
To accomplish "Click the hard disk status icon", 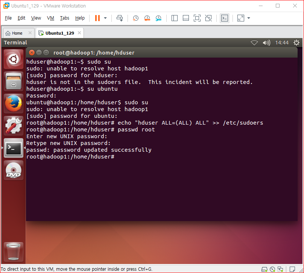I will 264,269.
